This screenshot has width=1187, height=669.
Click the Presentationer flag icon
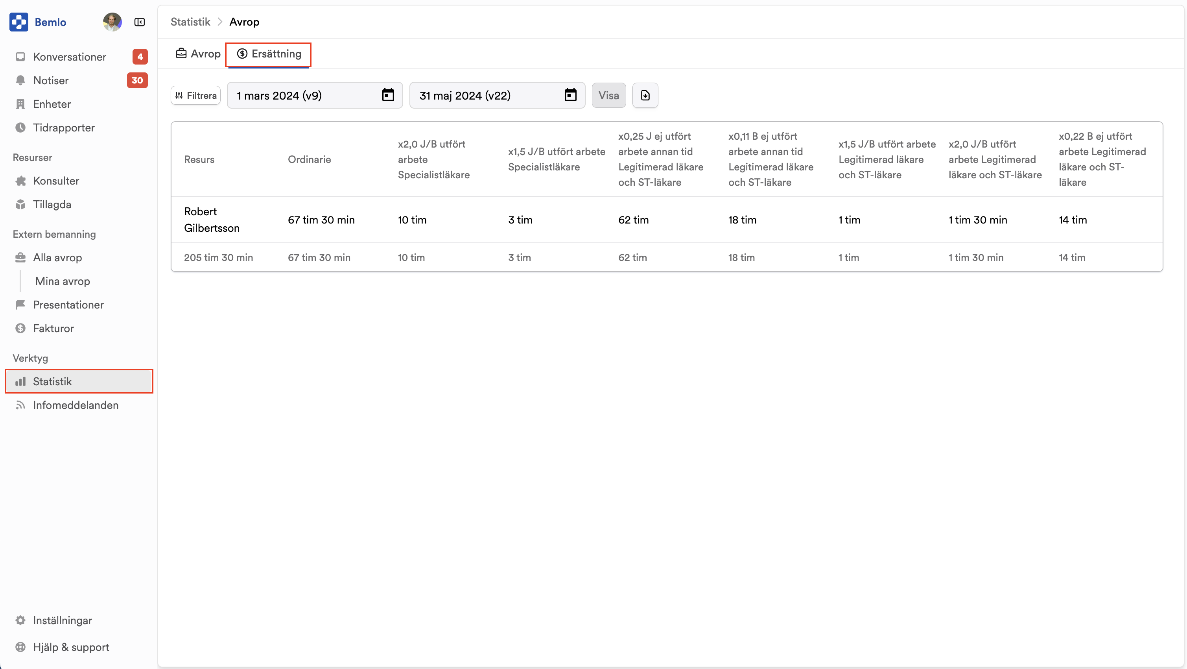click(x=20, y=304)
